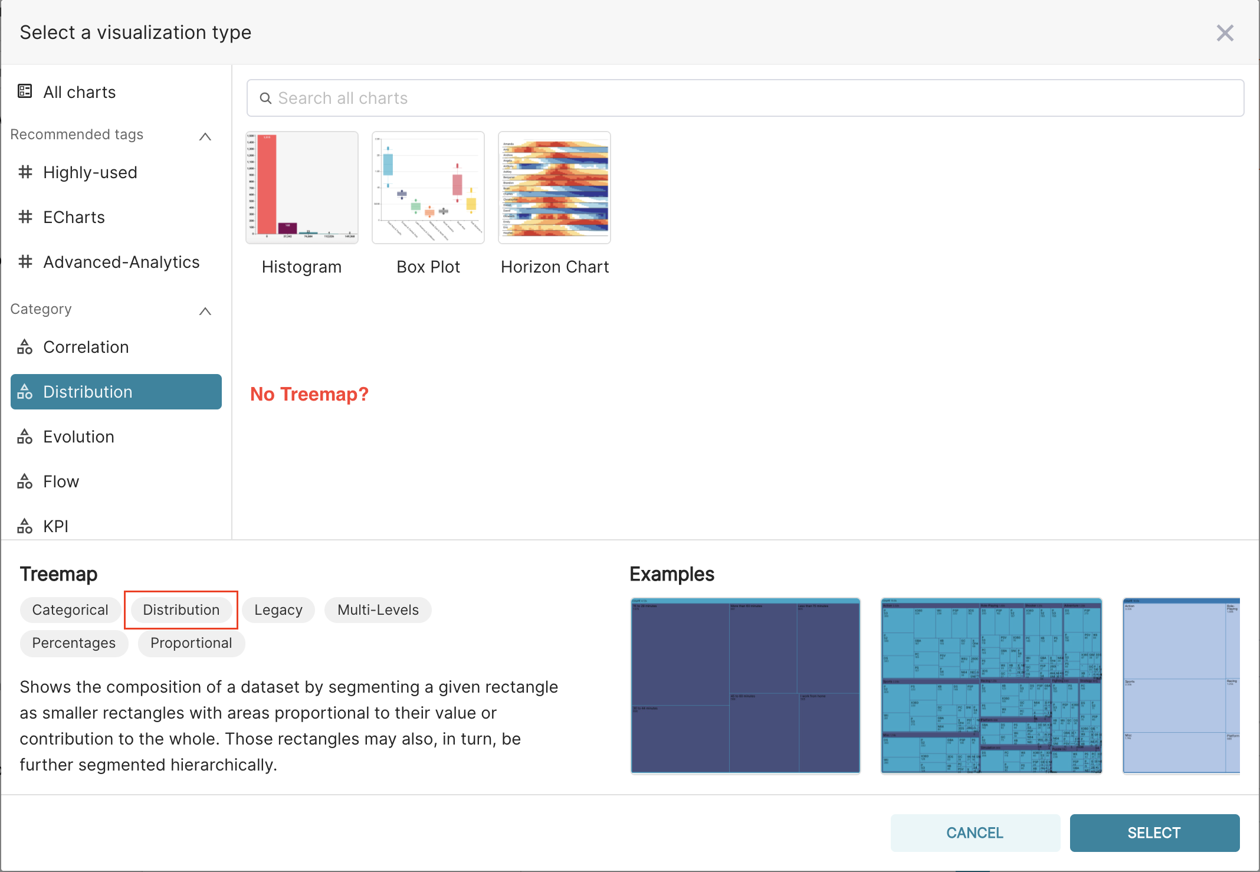
Task: Click the Flow category shapes icon
Action: point(25,481)
